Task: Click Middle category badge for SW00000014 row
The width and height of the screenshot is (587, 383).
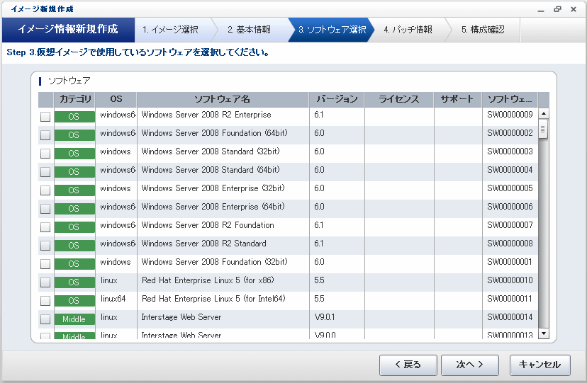Action: click(x=74, y=319)
